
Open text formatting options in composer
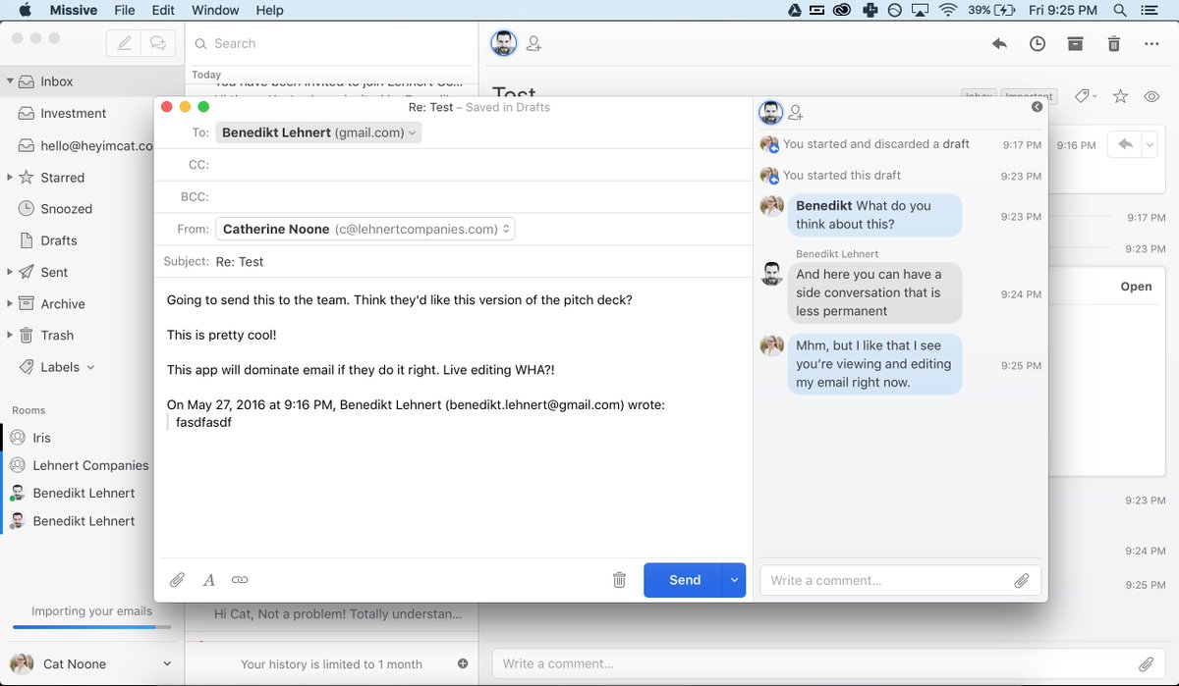coord(208,580)
